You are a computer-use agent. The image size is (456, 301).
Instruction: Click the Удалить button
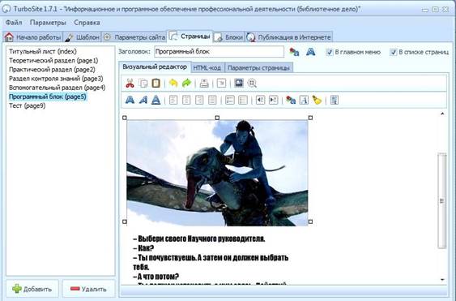pyautogui.click(x=89, y=289)
